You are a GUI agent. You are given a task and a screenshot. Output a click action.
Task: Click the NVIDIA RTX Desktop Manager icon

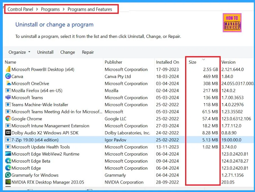point(8,182)
